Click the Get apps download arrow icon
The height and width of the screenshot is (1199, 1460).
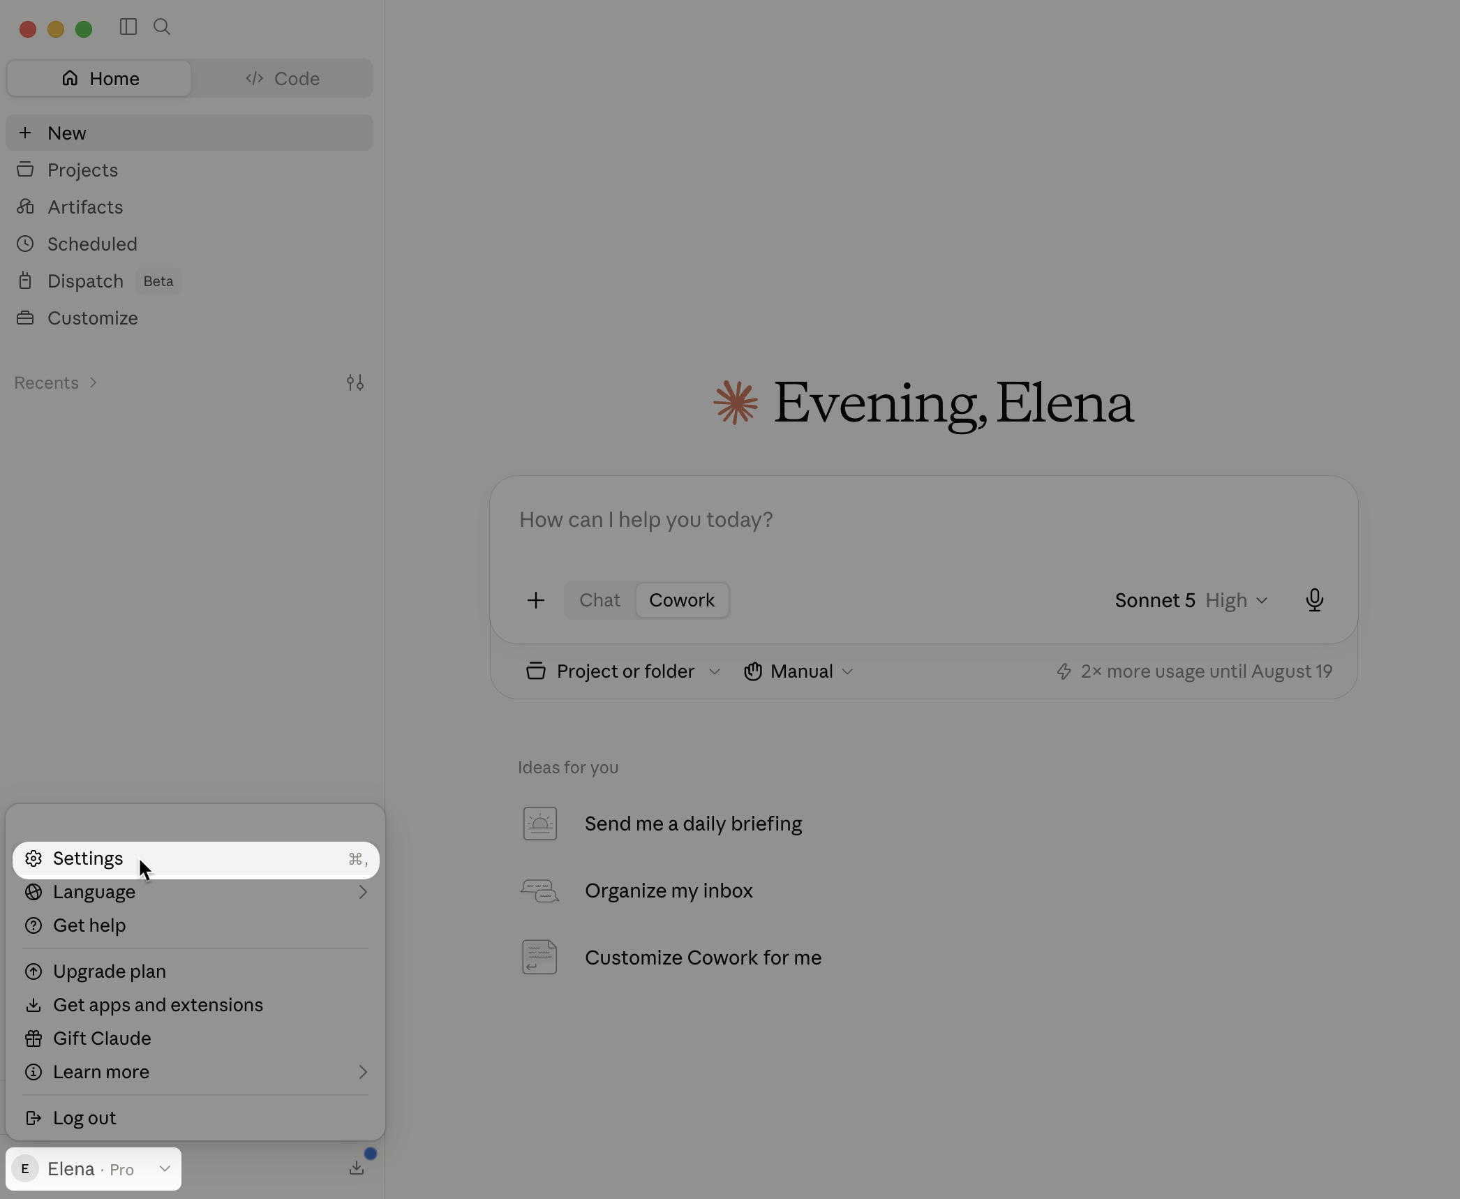(33, 1005)
